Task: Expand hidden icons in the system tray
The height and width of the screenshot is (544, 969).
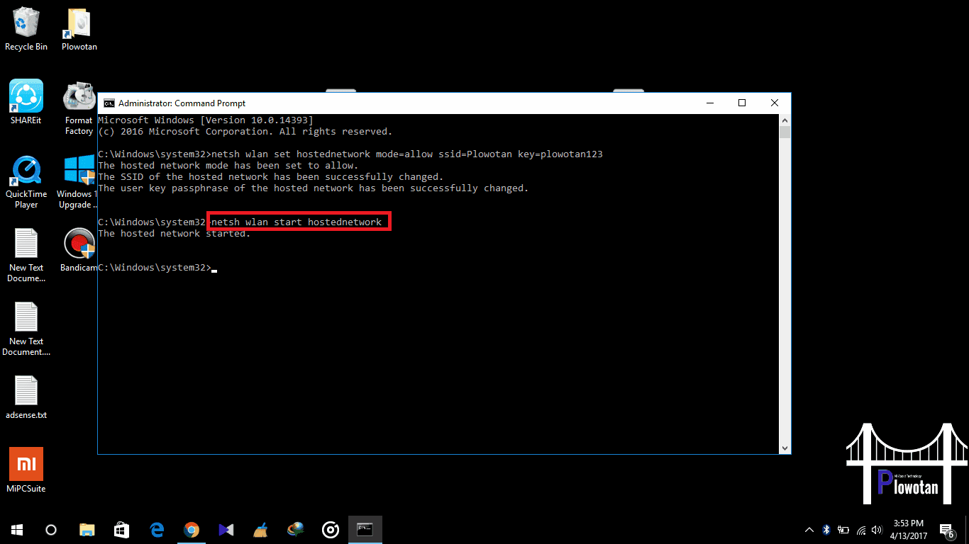Action: pyautogui.click(x=809, y=529)
